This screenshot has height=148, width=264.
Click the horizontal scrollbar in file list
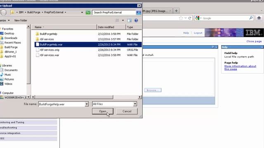tap(74, 97)
